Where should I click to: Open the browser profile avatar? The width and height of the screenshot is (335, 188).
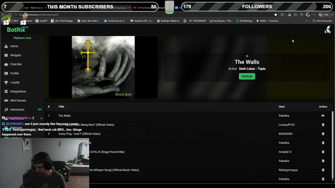click(308, 15)
